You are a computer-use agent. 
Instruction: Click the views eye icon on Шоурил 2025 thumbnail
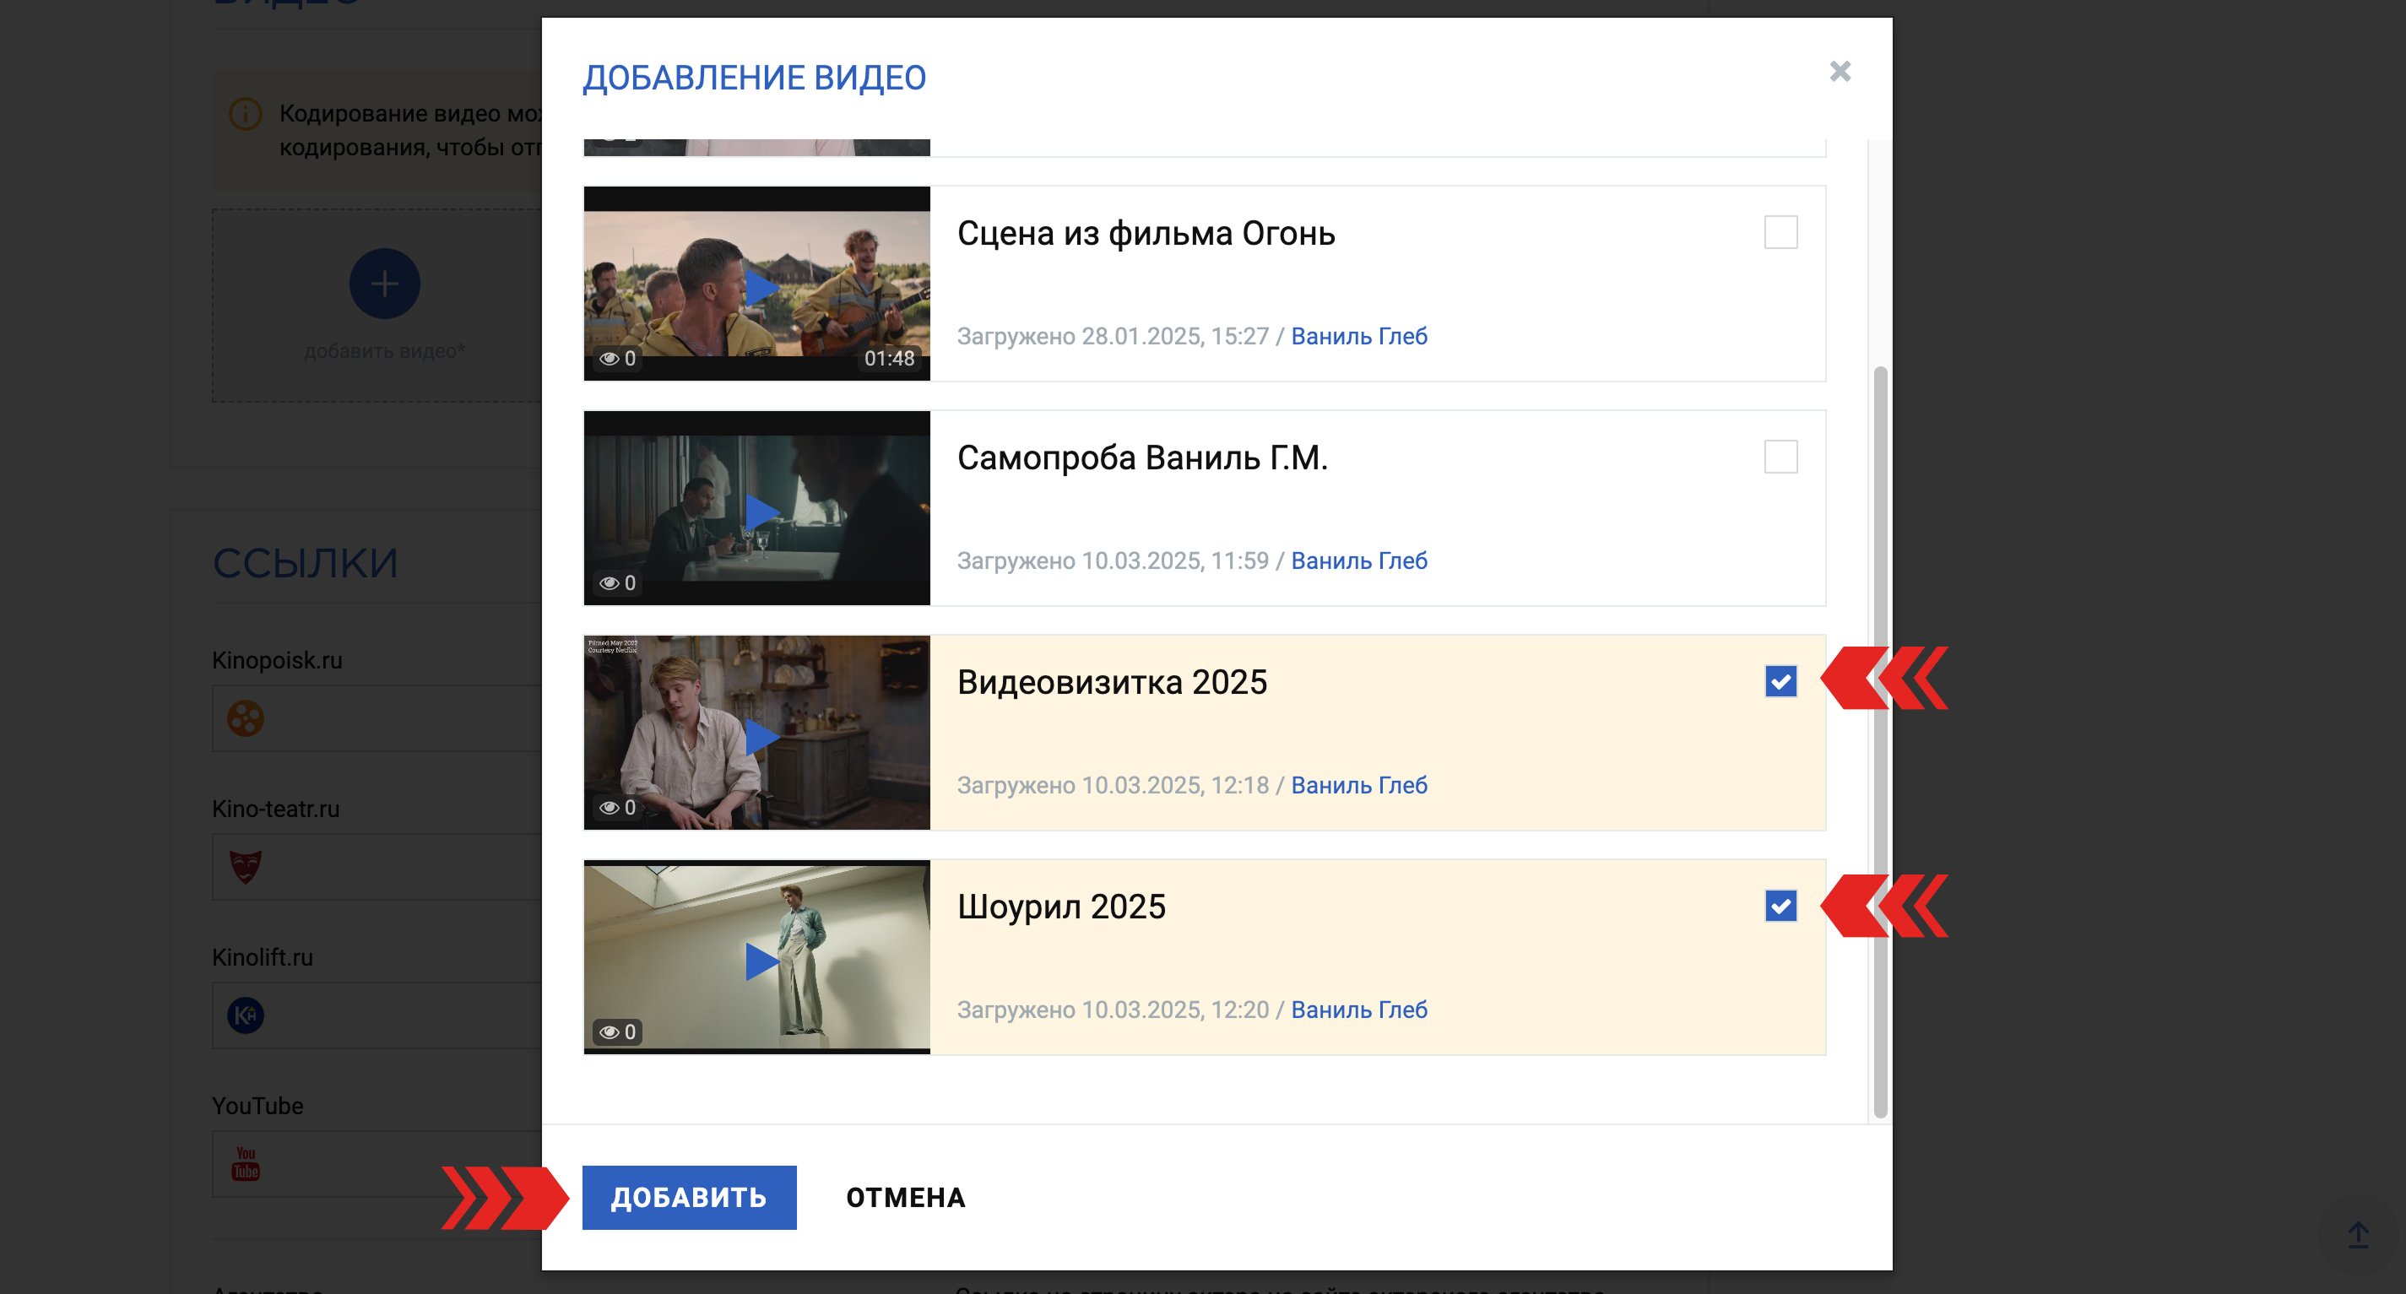point(610,1032)
